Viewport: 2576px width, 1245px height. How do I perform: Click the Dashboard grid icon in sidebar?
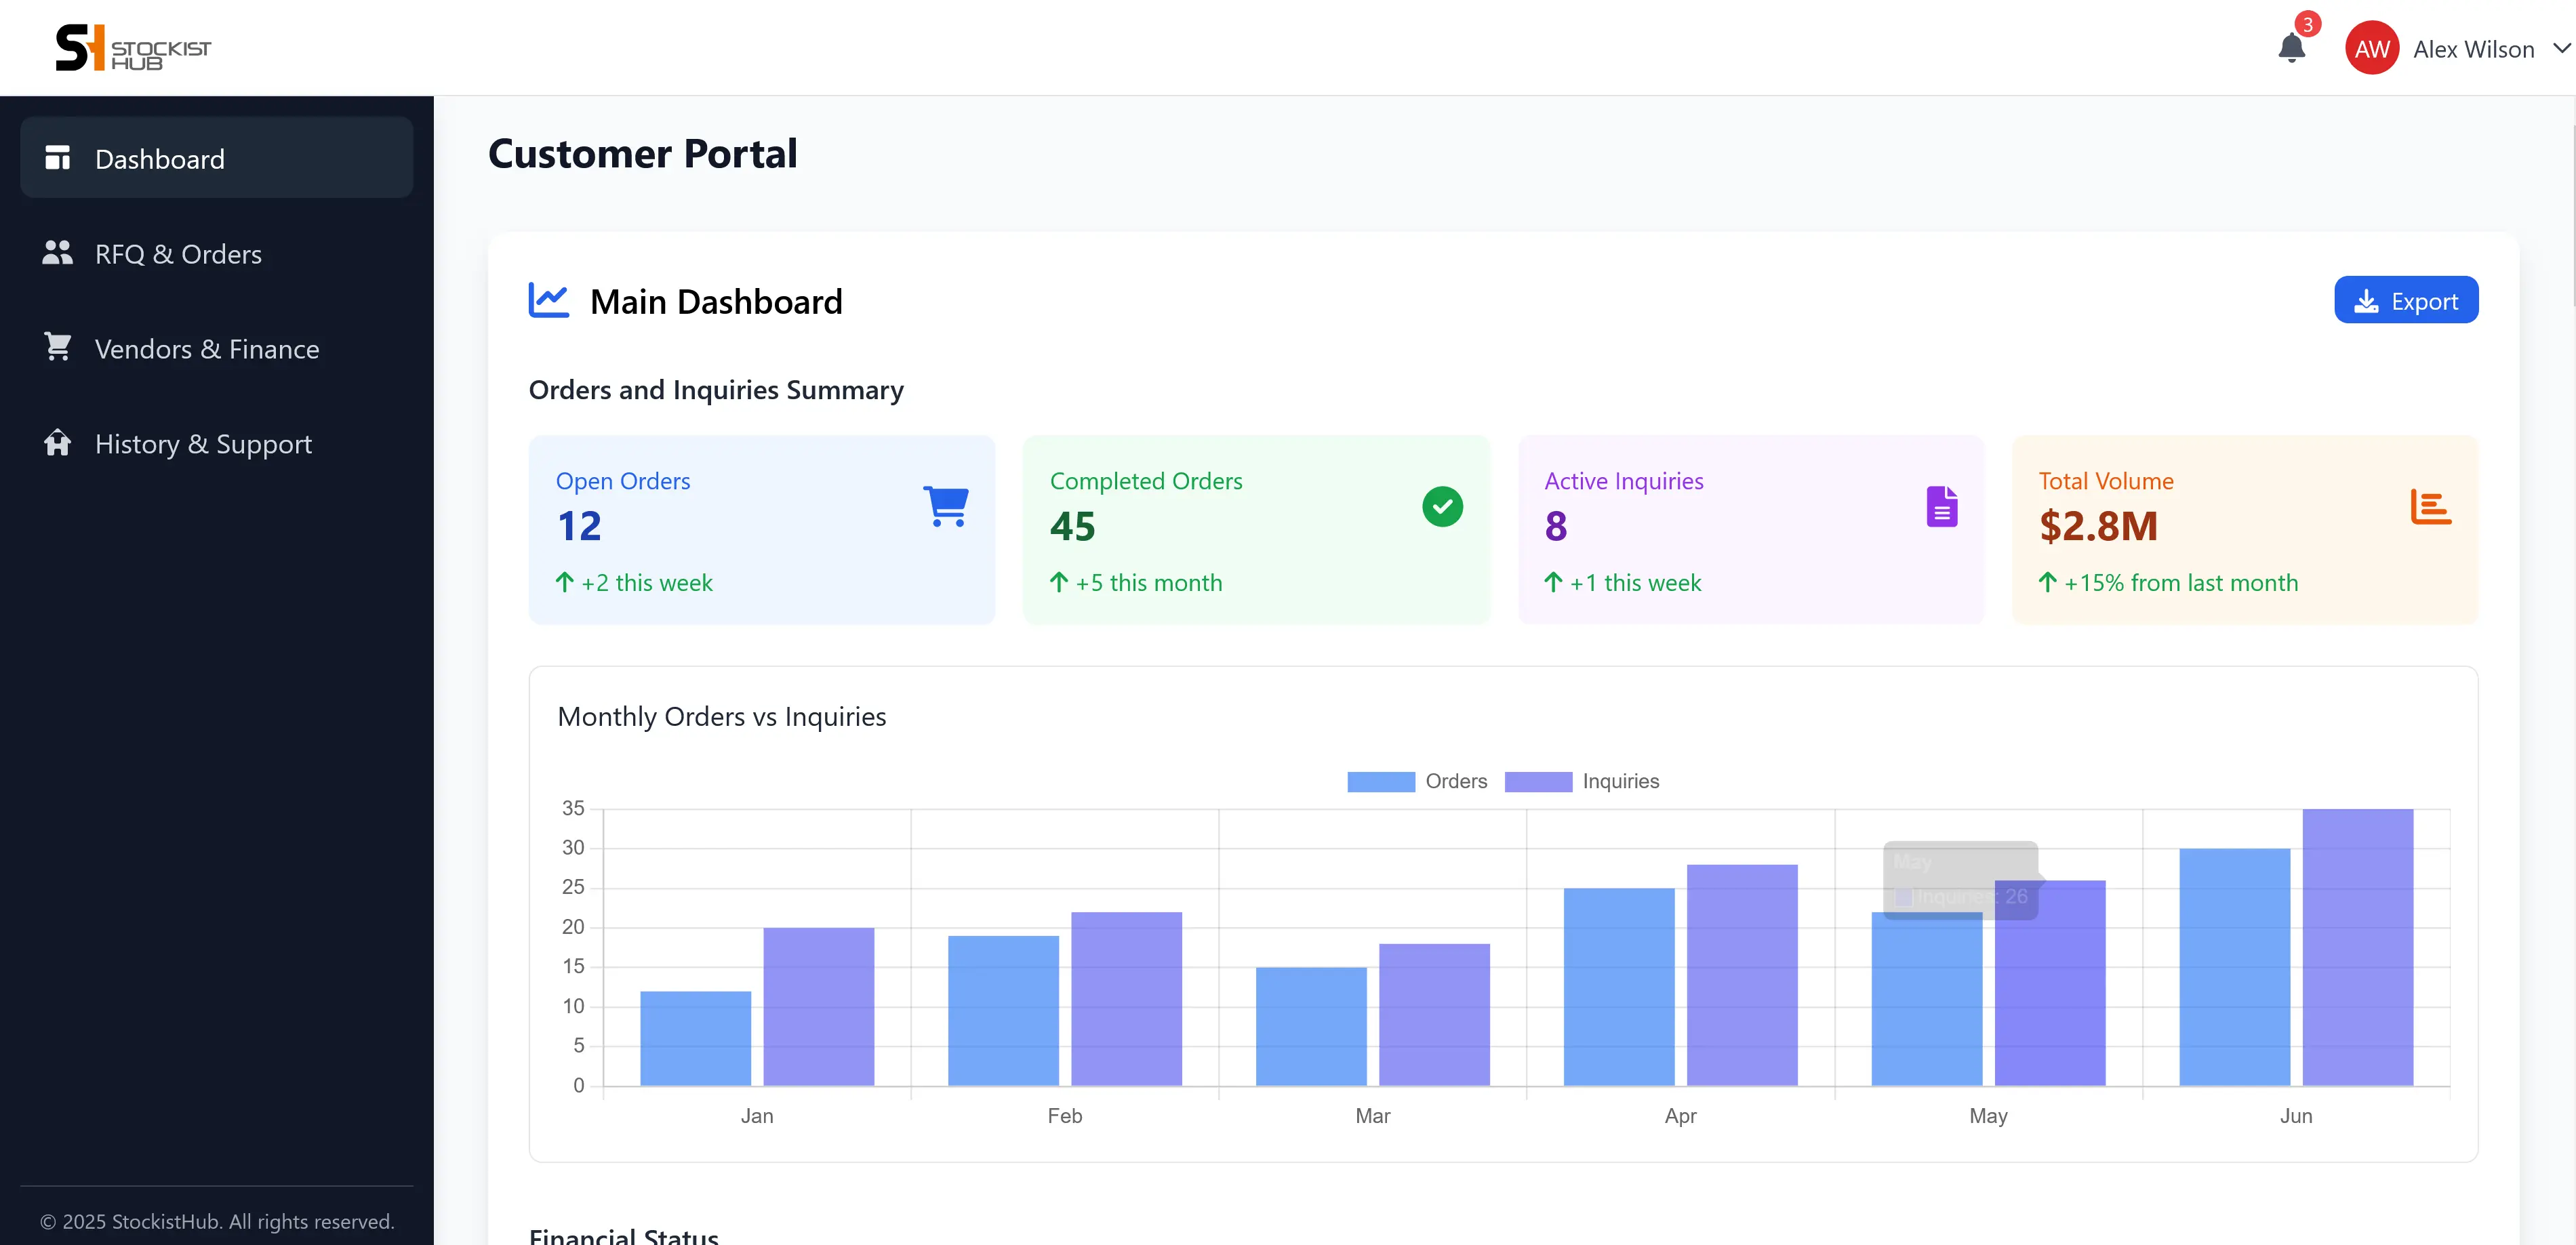point(57,158)
